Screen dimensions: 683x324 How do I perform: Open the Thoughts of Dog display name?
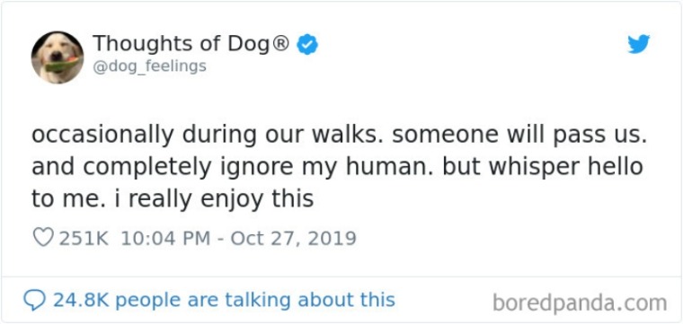(x=182, y=43)
